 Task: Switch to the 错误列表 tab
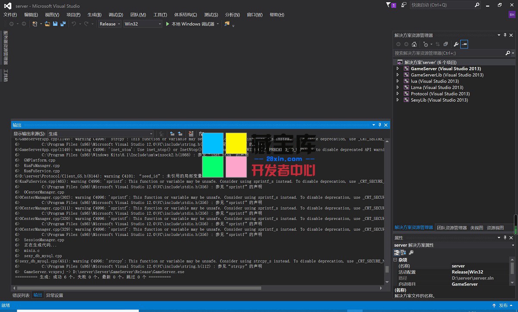click(21, 296)
